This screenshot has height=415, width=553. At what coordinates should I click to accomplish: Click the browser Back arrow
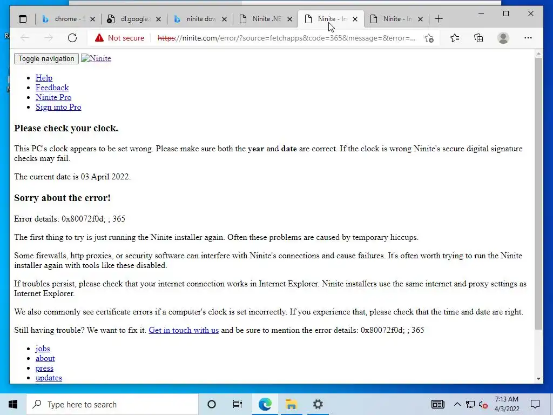tap(25, 38)
